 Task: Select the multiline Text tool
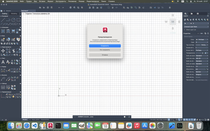pyautogui.click(x=3, y=62)
